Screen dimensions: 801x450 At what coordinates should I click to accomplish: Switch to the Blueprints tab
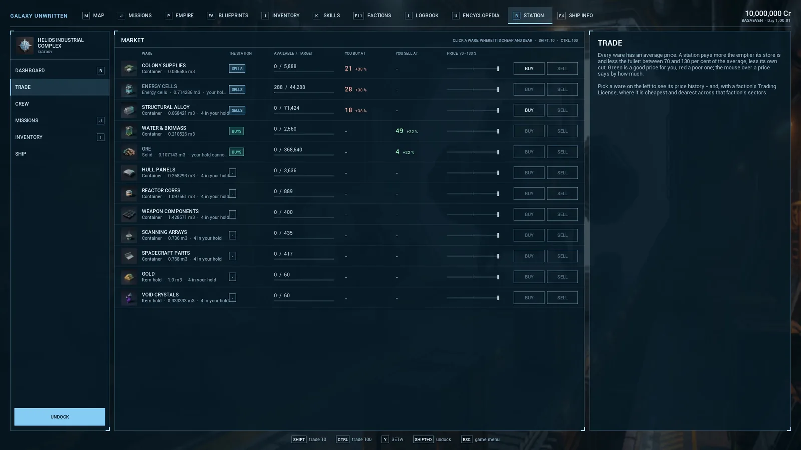[228, 16]
